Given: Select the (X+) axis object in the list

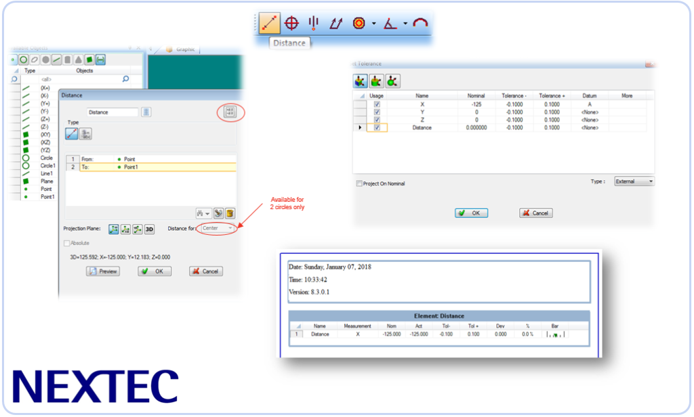Looking at the screenshot, I should [45, 88].
